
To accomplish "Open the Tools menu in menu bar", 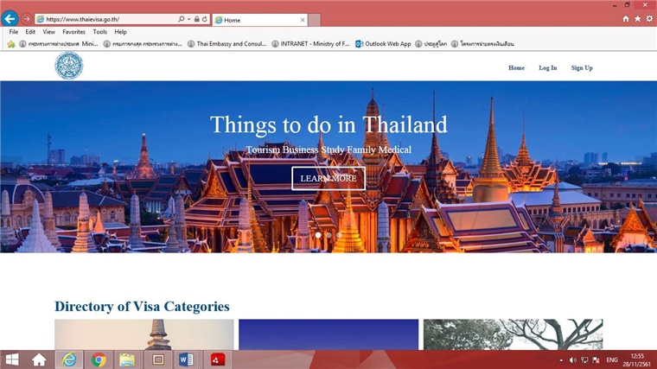I will pyautogui.click(x=99, y=32).
